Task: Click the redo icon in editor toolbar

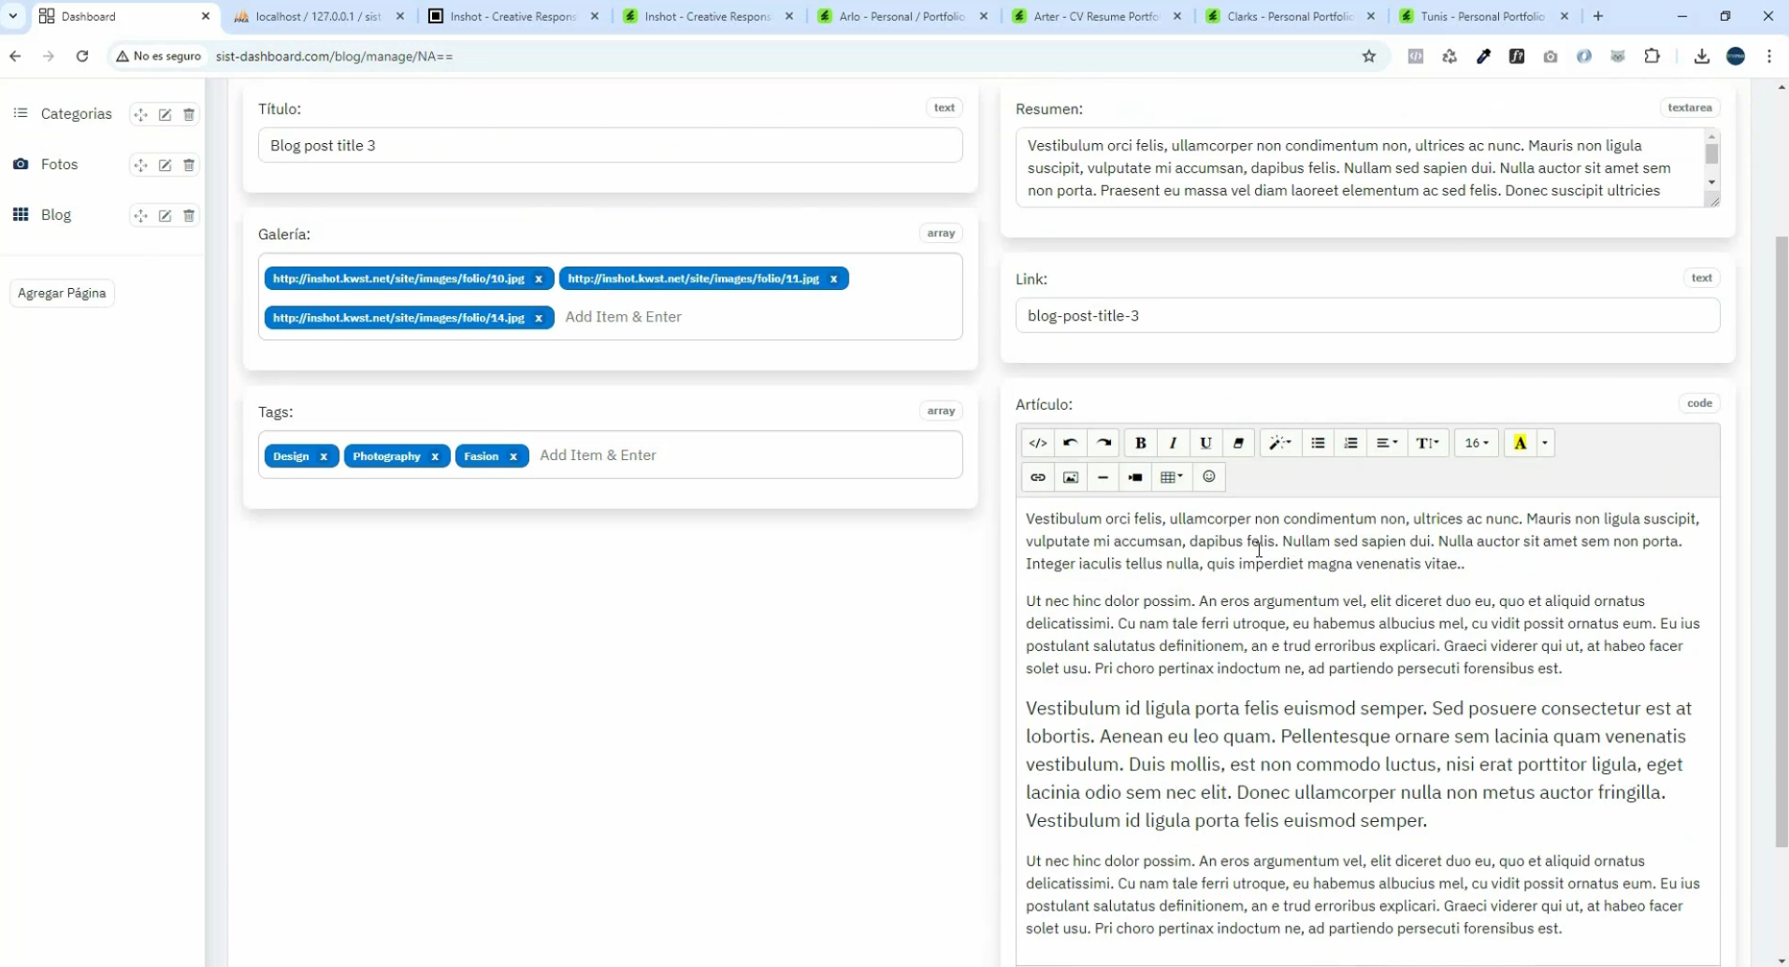Action: (1104, 443)
